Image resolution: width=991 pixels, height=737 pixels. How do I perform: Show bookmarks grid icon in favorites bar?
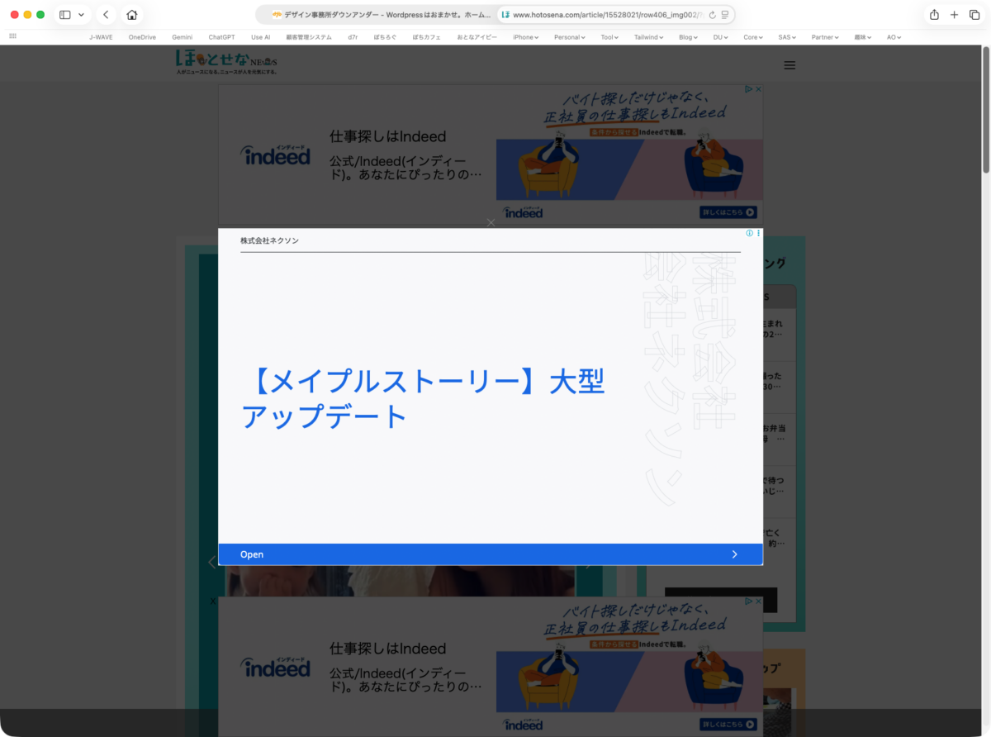(x=12, y=36)
